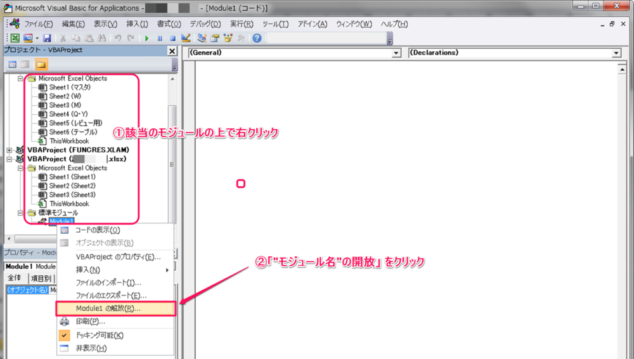Choose ファイルのエクスポート(E)... in context menu
The height and width of the screenshot is (359, 634).
tap(111, 295)
